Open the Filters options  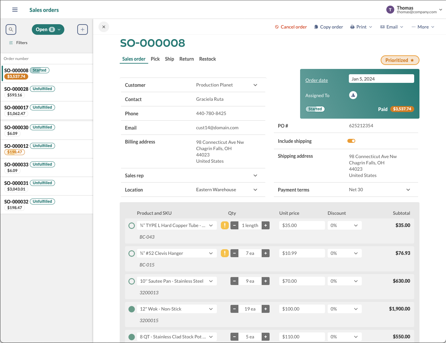[18, 43]
